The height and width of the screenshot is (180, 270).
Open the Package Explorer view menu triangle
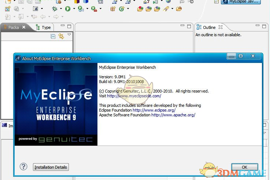pos(69,35)
